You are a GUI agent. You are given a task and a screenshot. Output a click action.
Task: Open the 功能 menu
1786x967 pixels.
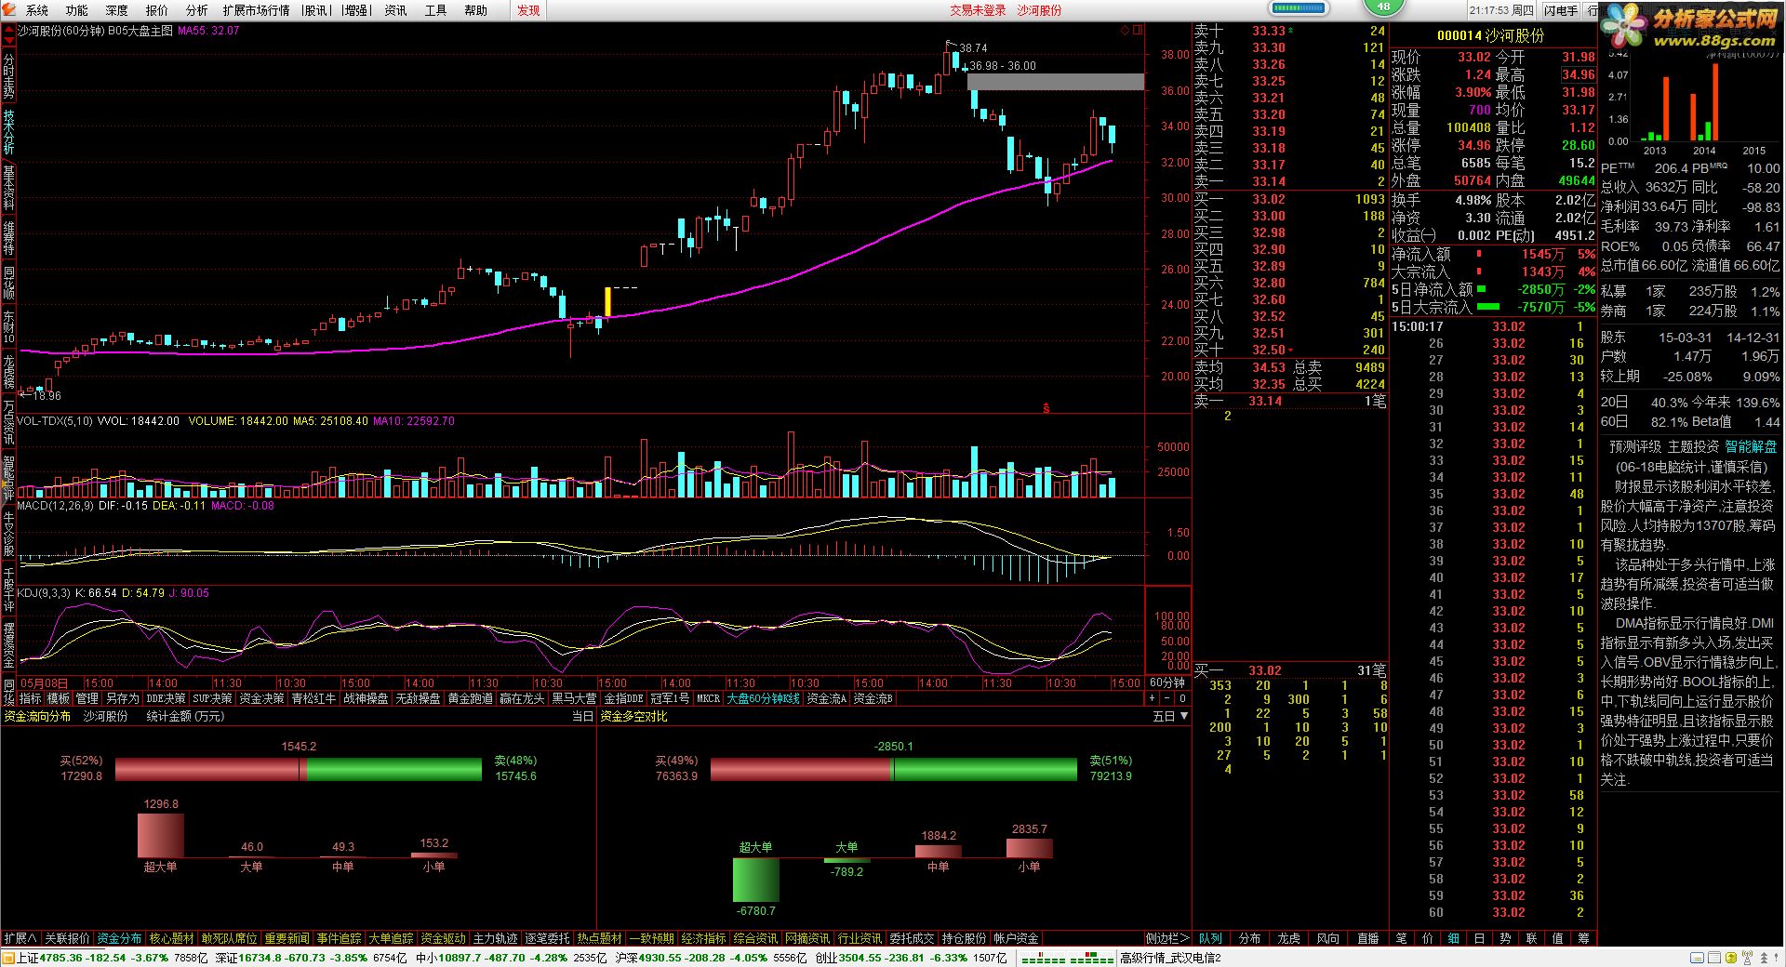pos(77,10)
